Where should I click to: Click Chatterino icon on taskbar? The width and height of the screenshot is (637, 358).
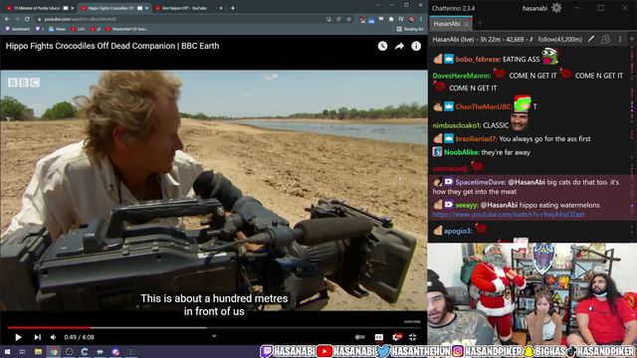(85, 351)
